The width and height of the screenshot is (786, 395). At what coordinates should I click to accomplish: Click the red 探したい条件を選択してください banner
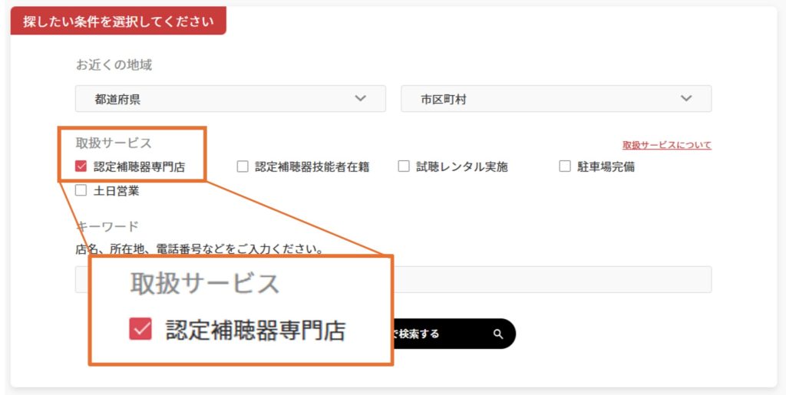coord(118,21)
